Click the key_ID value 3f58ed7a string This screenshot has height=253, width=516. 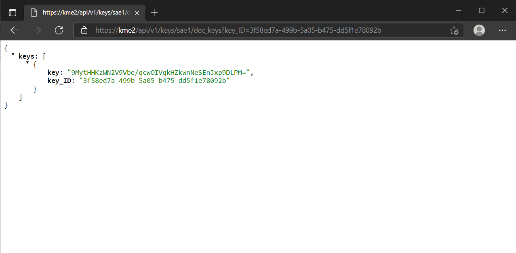coord(154,80)
